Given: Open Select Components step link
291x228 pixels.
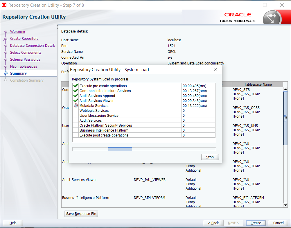Looking at the screenshot, I should 26,52.
